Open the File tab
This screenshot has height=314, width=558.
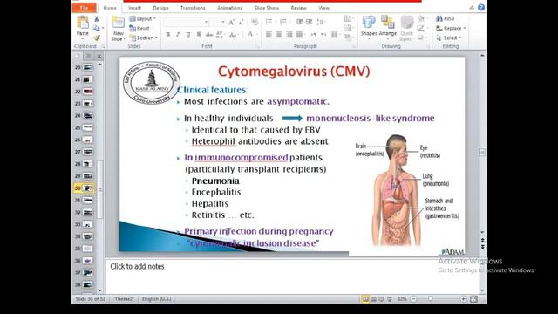pos(84,8)
